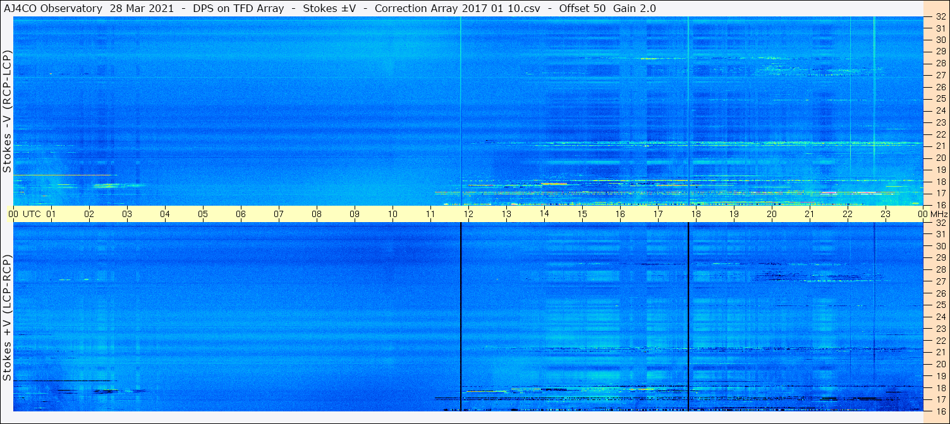Viewport: 950px width, 424px height.
Task: Click 17 MHz label in Stokes -V panel
Action: [941, 193]
